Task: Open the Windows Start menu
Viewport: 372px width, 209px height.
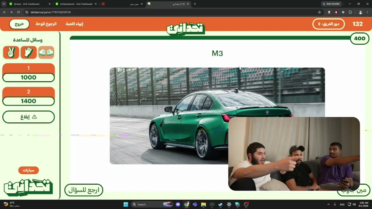Action: 126,204
